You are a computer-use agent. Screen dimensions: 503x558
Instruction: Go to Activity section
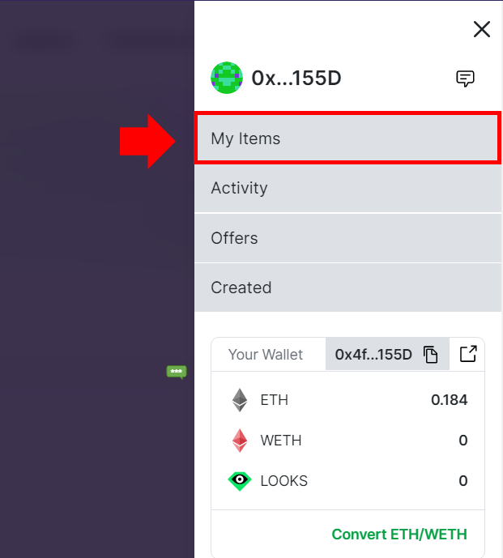[x=348, y=188]
